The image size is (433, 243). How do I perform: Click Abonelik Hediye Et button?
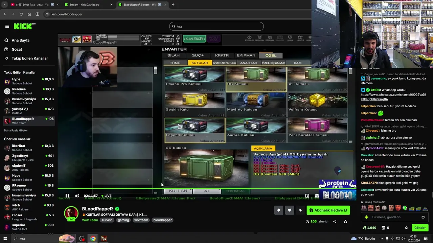coord(328,210)
